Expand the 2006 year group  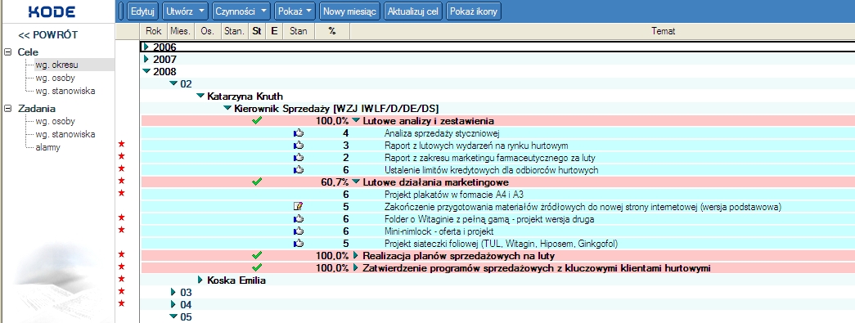146,47
